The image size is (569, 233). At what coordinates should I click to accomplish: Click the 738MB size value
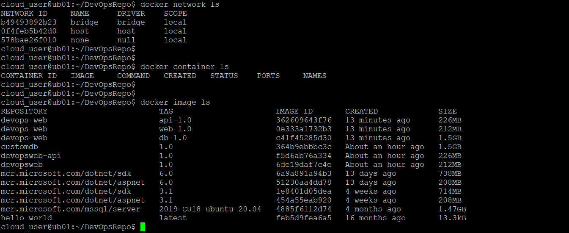[450, 174]
